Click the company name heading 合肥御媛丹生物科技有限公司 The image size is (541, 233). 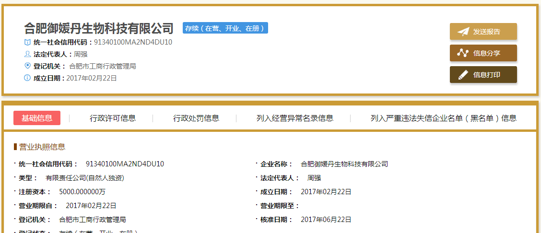coord(99,28)
